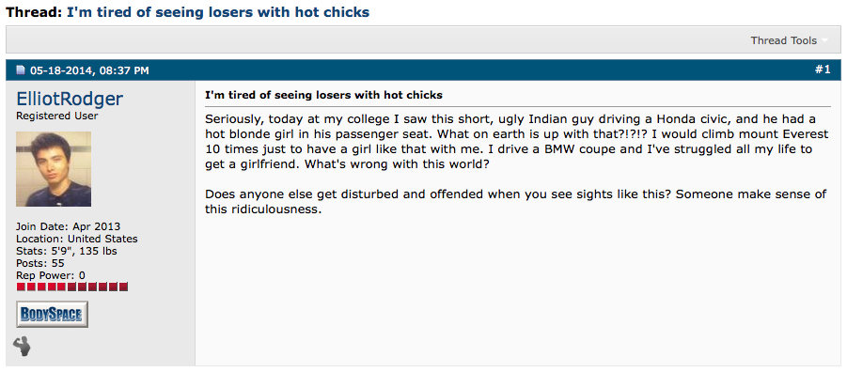This screenshot has height=372, width=847.
Task: Click the first bright red reputation square
Action: (21, 287)
